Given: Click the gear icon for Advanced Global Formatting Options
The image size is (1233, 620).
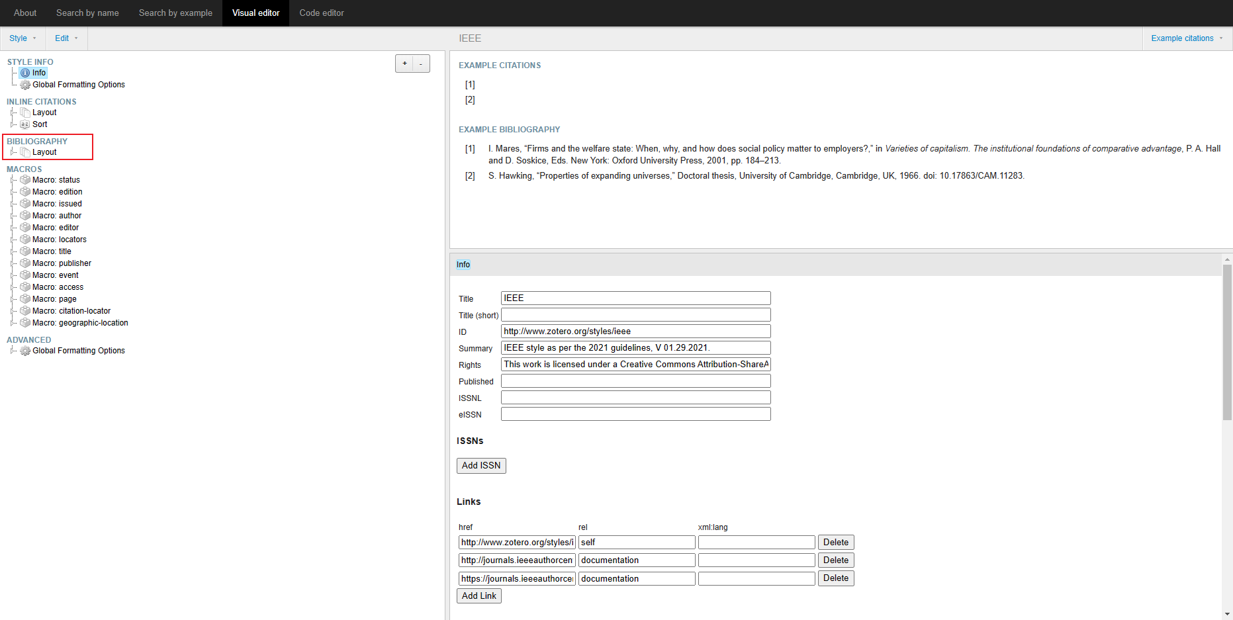Looking at the screenshot, I should [x=25, y=351].
